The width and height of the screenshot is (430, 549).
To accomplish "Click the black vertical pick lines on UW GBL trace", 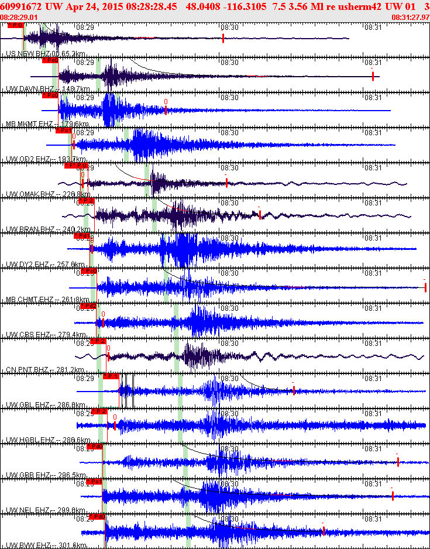I will 128,391.
